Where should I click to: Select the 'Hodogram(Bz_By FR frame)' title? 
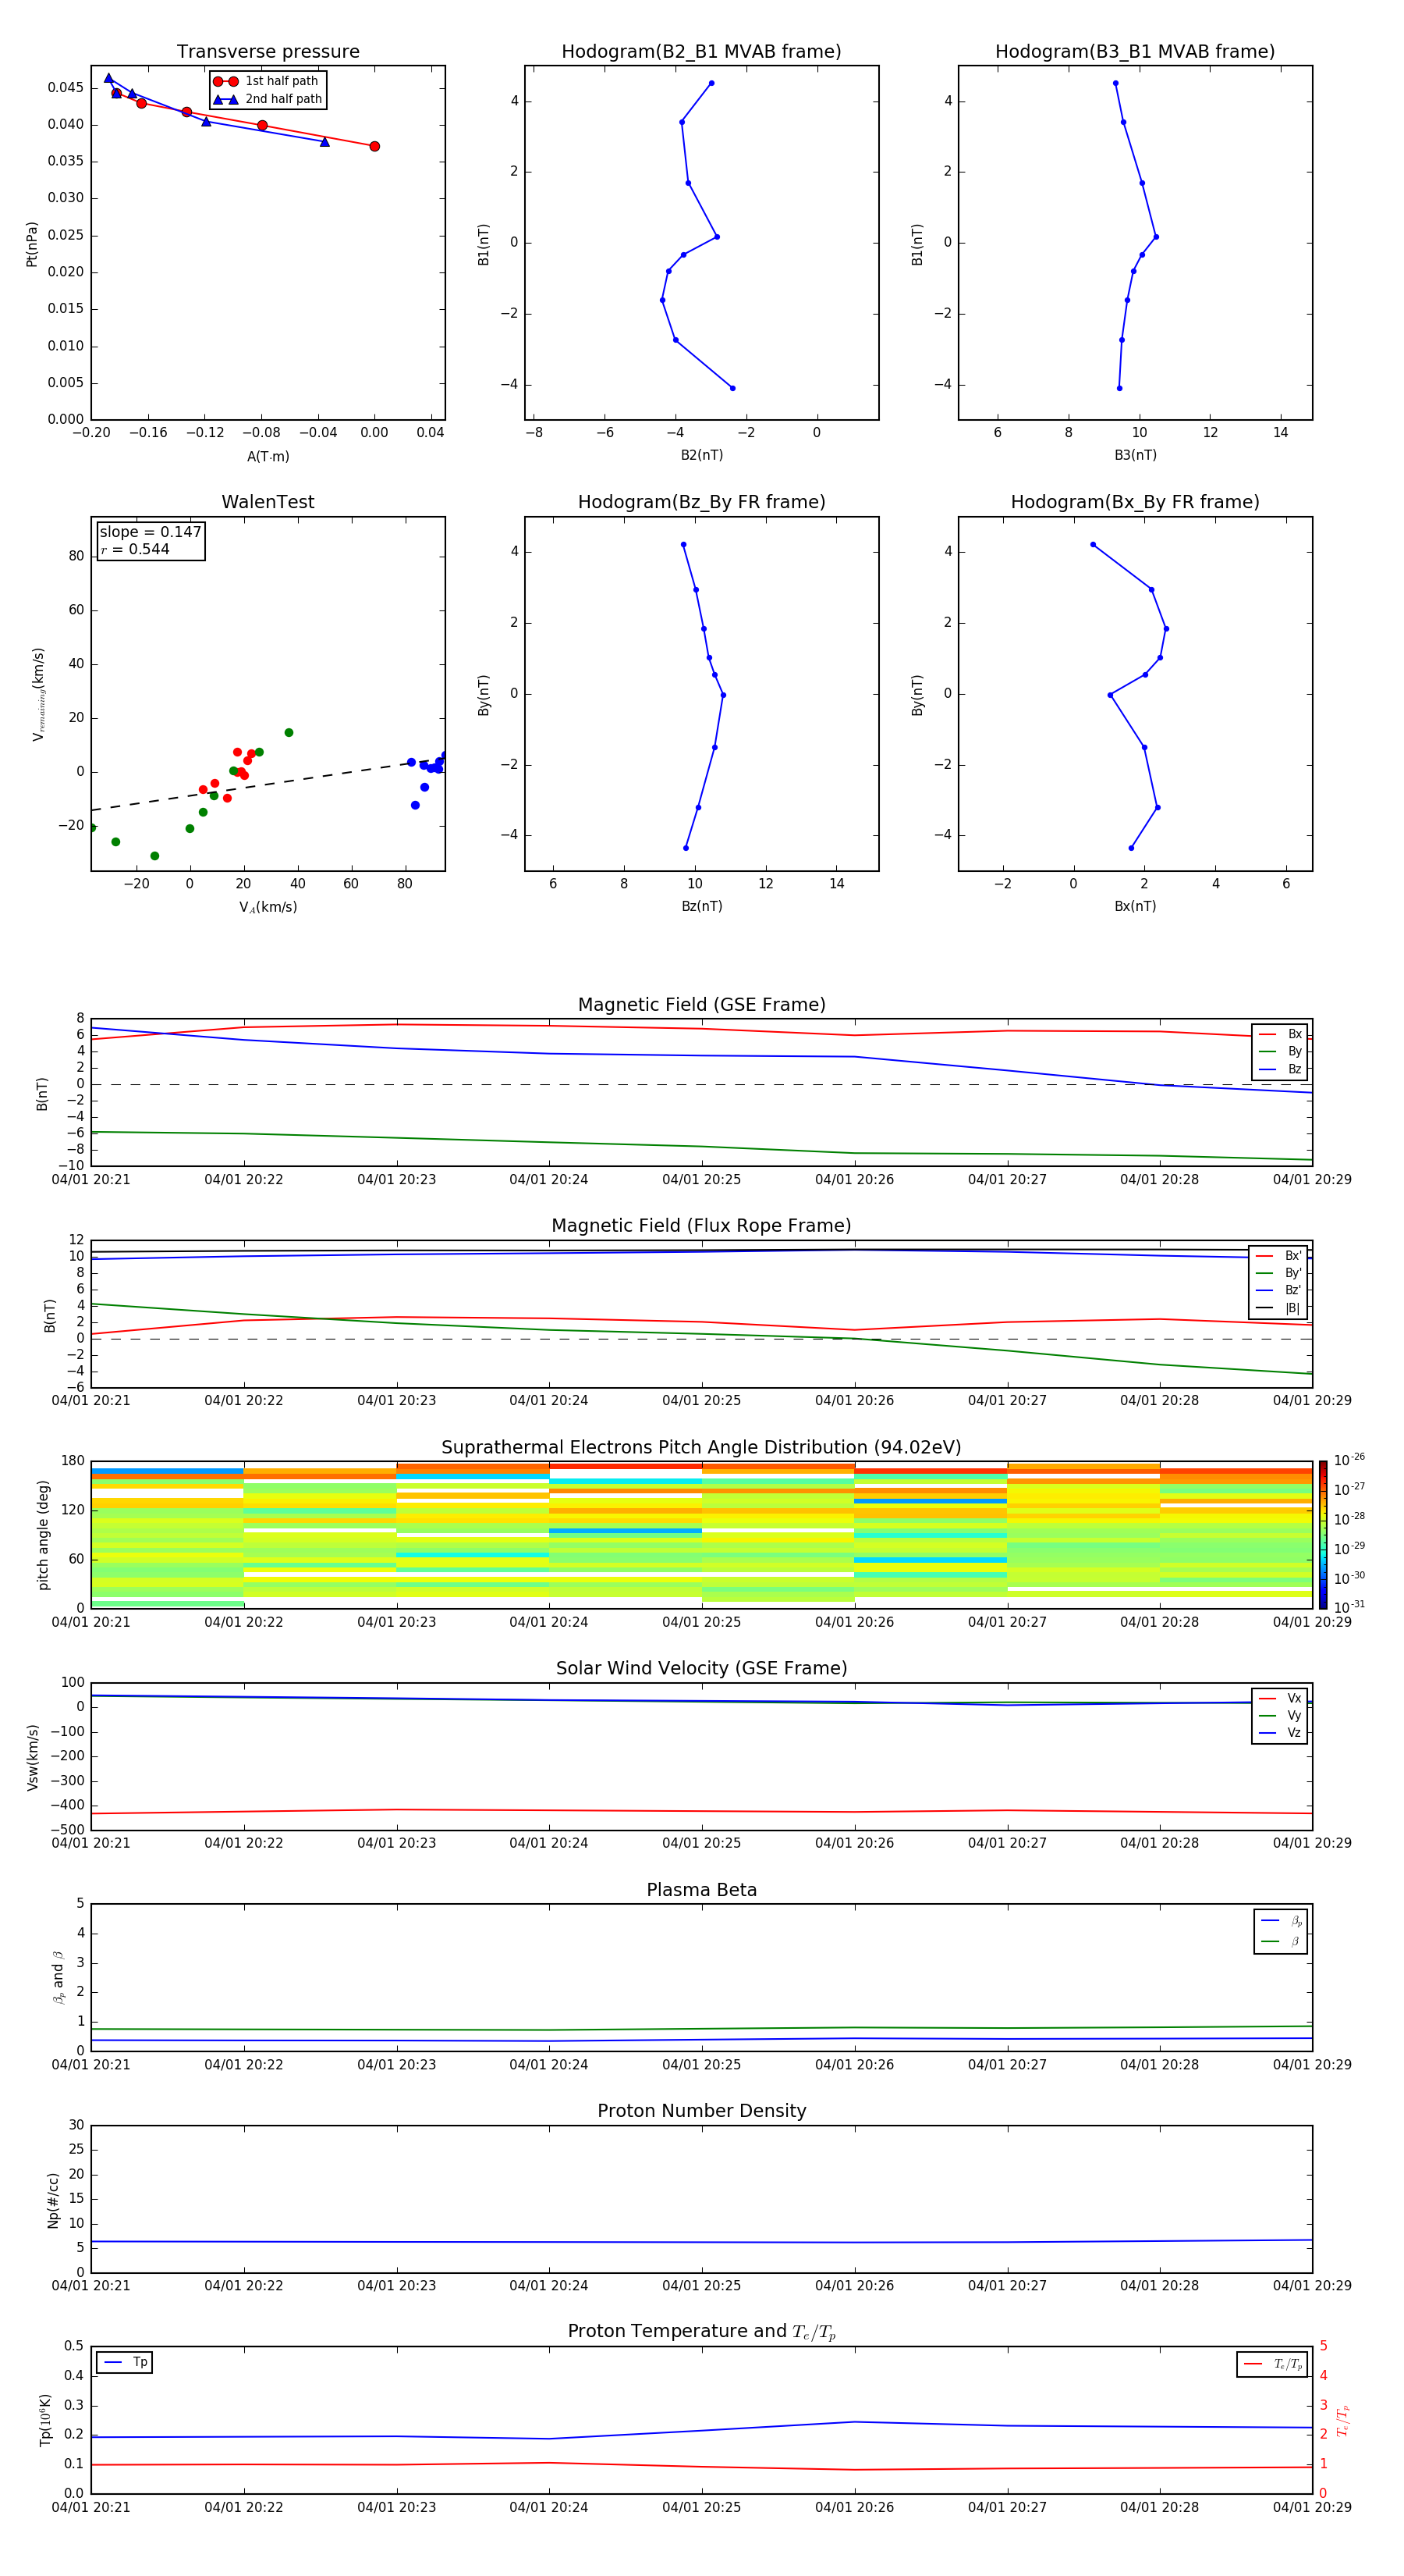point(701,502)
